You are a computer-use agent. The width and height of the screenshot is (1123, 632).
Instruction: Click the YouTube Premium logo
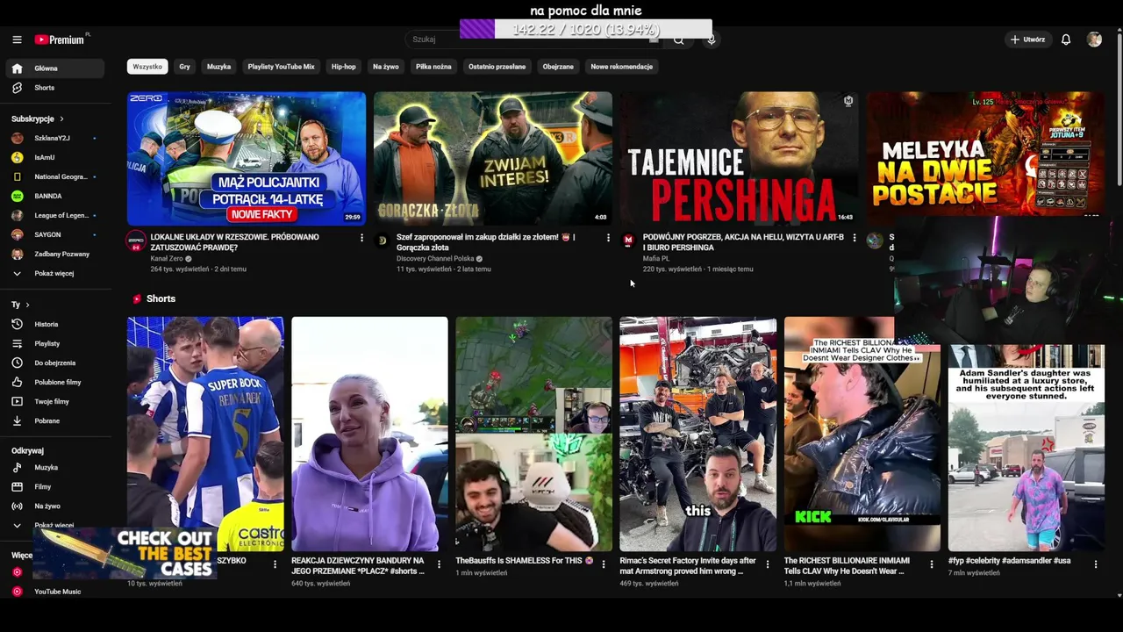61,39
